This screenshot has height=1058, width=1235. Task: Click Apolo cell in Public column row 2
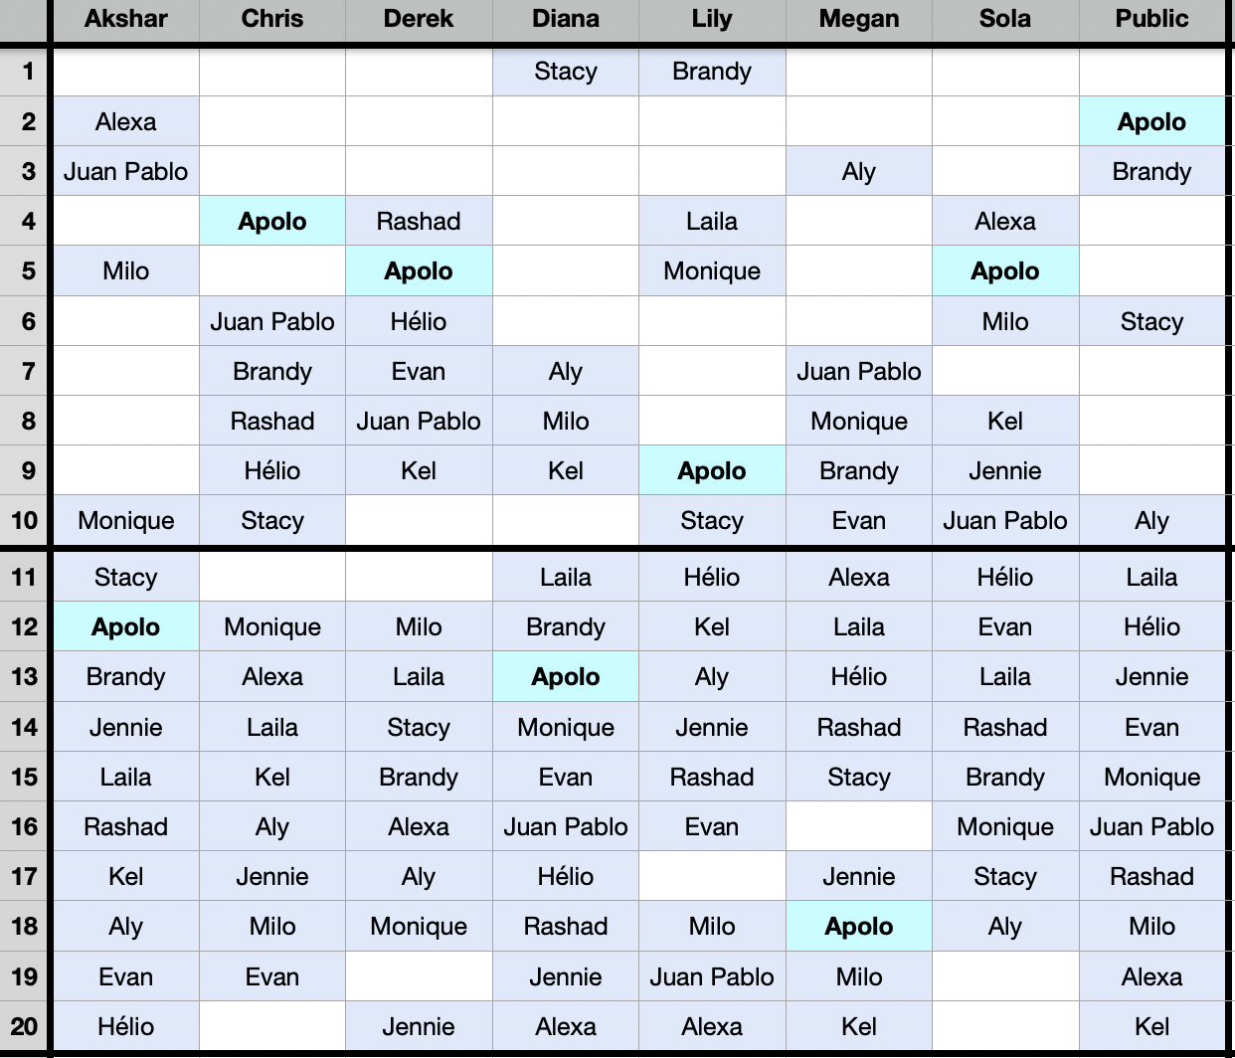[x=1152, y=121]
